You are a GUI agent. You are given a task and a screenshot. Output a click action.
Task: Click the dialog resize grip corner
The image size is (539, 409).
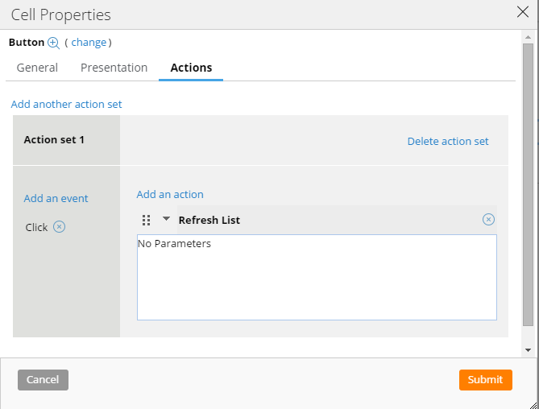(533, 404)
